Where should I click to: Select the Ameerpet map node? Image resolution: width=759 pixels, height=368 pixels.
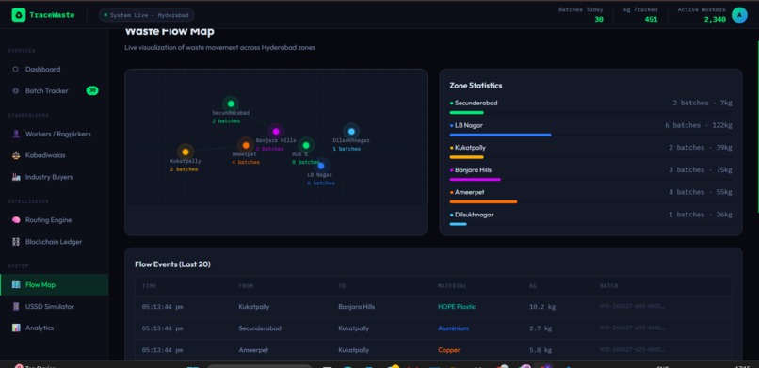coord(246,145)
